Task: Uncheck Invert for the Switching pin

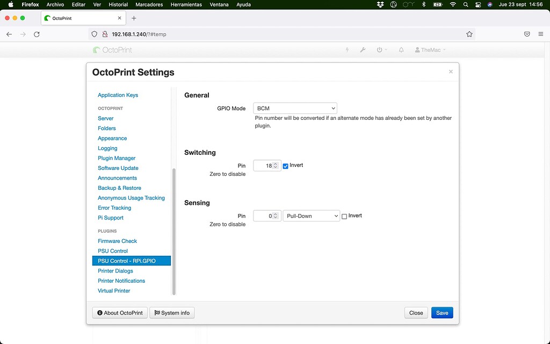Action: pos(285,166)
